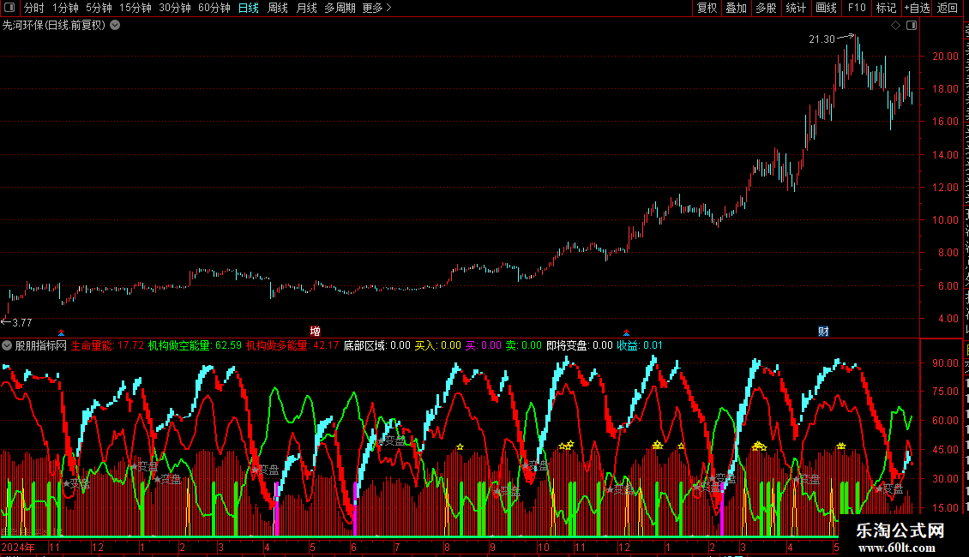Image resolution: width=969 pixels, height=557 pixels.
Task: Switch to the 分时 intraday view
Action: tap(34, 8)
